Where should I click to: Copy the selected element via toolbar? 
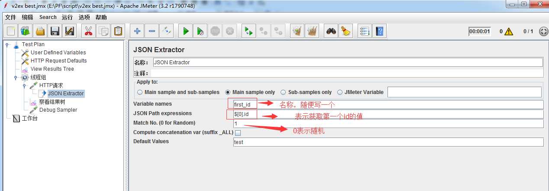[103, 31]
